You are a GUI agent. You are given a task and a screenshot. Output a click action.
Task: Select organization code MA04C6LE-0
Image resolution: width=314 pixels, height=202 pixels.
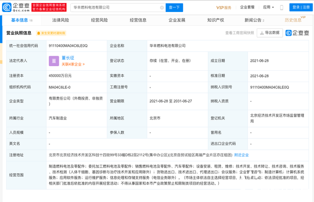coord(59,87)
